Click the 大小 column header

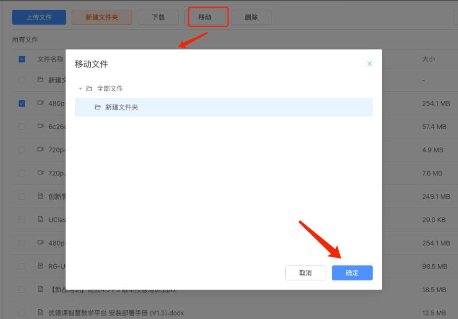tap(428, 59)
